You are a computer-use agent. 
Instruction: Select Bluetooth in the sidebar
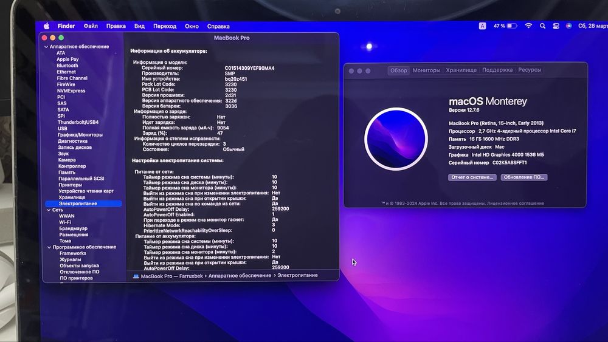pos(67,66)
